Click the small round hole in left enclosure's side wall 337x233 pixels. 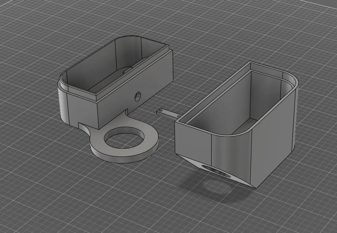[x=137, y=97]
